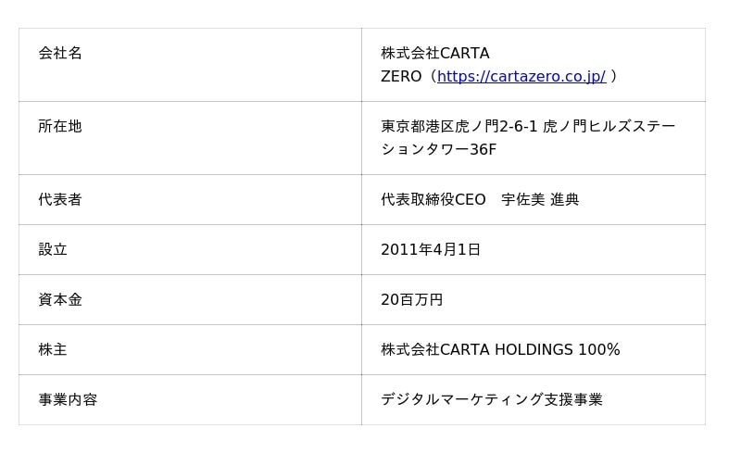Click the 株主 label cell
The image size is (741, 453).
click(53, 349)
